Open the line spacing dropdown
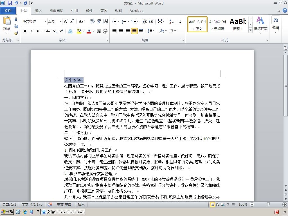The image size is (288, 216). tap(151, 31)
